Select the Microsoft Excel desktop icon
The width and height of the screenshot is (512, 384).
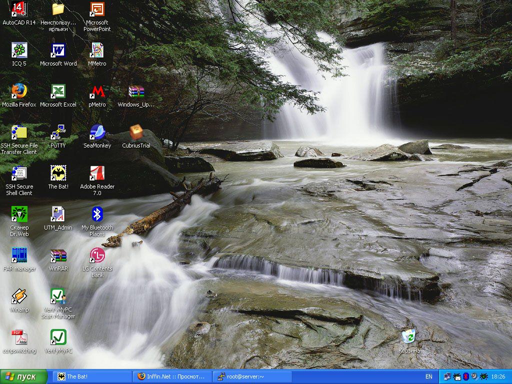[58, 95]
